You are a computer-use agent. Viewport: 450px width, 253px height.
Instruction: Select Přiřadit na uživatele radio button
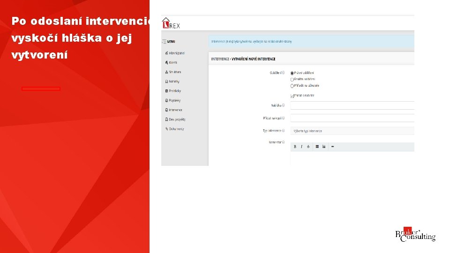pos(292,86)
